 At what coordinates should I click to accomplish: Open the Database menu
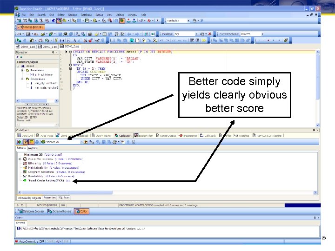point(86,15)
